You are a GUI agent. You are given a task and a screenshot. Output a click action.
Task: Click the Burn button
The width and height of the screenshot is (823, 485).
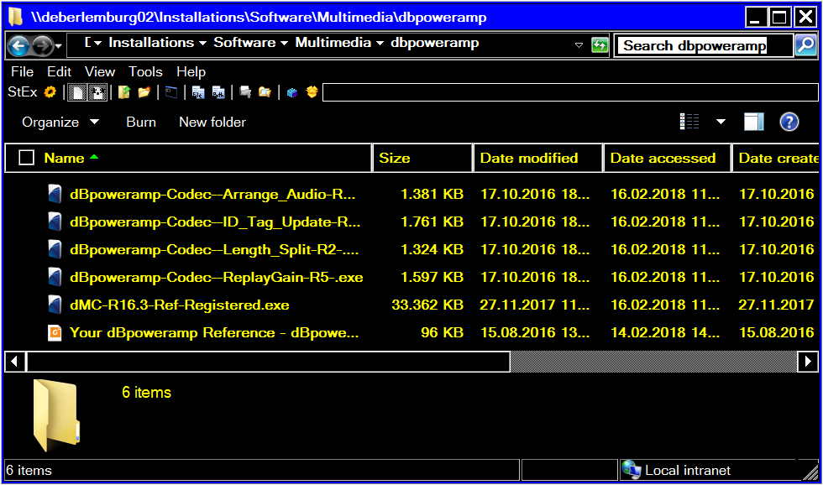coord(141,123)
